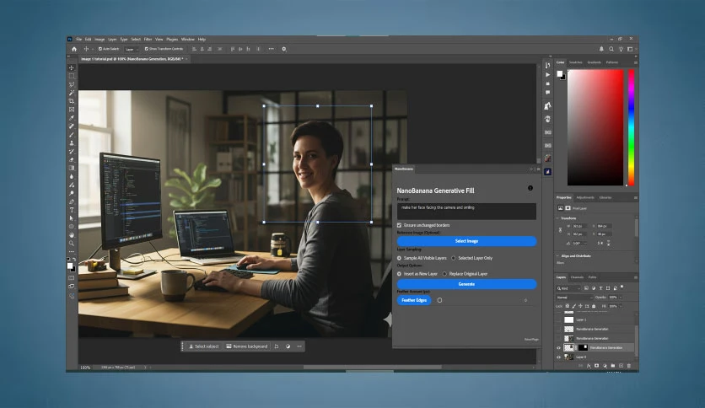Viewport: 705px width, 408px height.
Task: Select the Rectangular Marquee tool
Action: [72, 76]
